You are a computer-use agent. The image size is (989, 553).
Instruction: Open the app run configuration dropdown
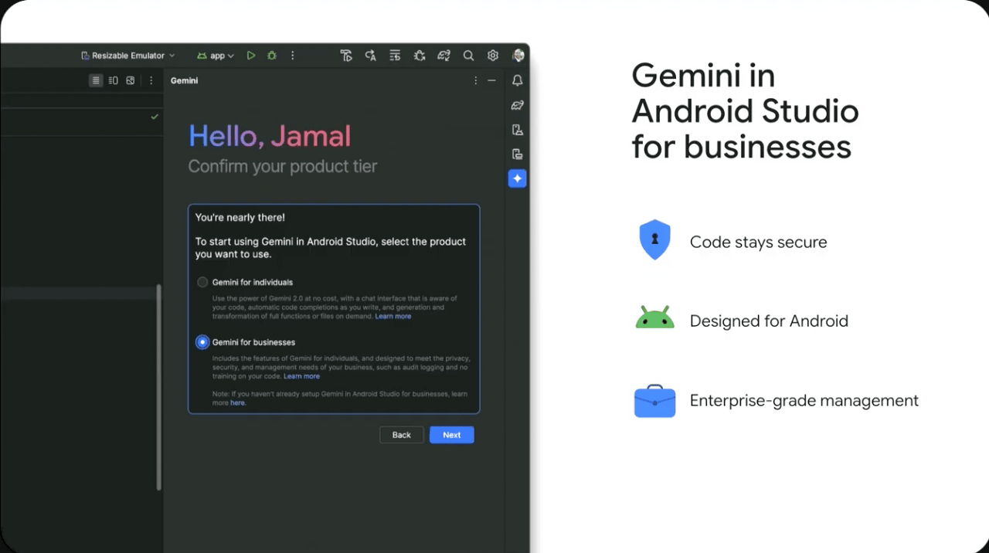click(216, 56)
